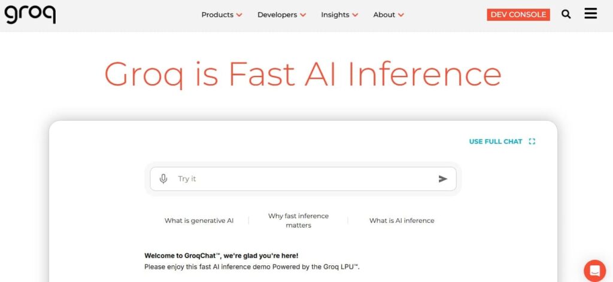
Task: Select the Products menu label
Action: 217,15
